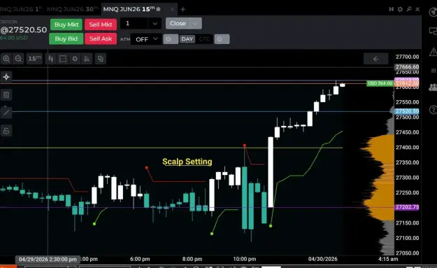
Task: Switch to MNQ JUN26 1h tab
Action: [21, 9]
